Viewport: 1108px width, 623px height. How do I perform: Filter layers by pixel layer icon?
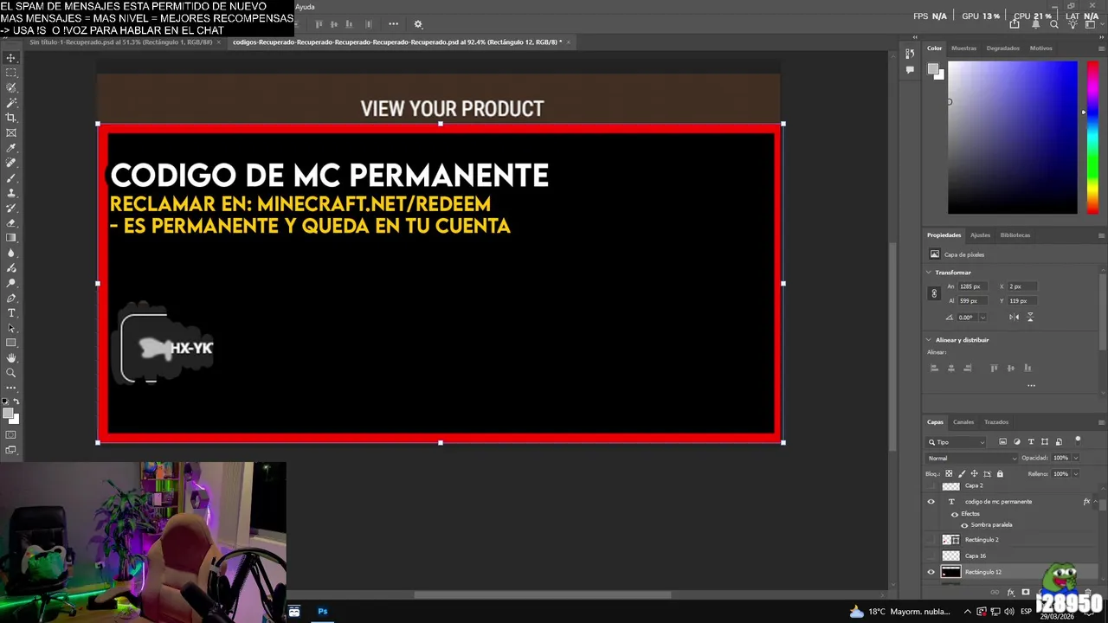coord(1003,442)
